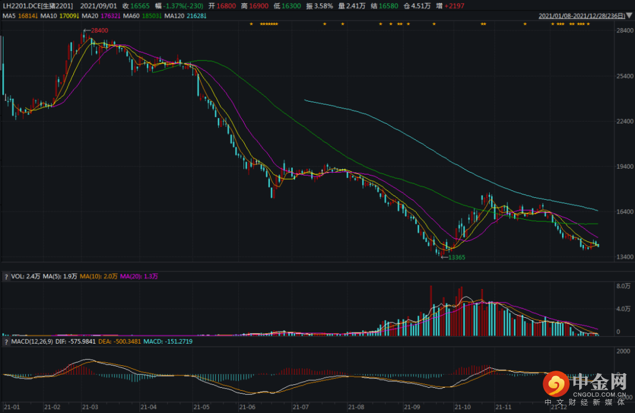
Task: Click the VOL: 2.4万 label
Action: click(x=25, y=277)
